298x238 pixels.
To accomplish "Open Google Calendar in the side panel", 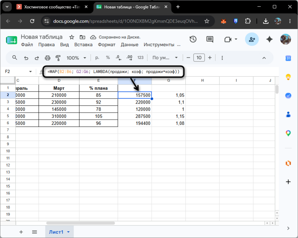I will pyautogui.click(x=288, y=58).
